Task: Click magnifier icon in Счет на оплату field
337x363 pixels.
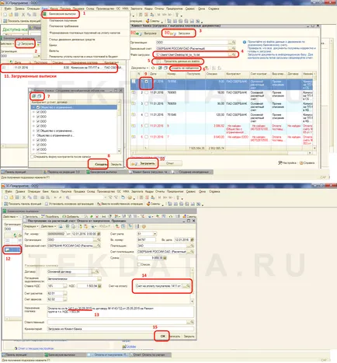Action: [188, 286]
